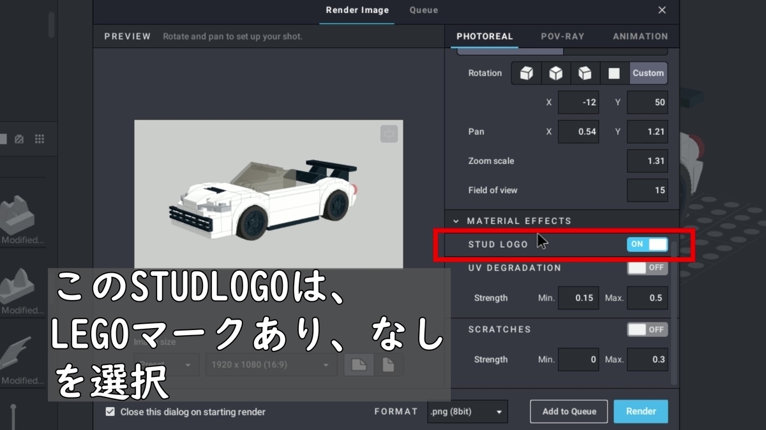Turn off the STUD LOGO toggle
766x430 pixels.
tap(647, 244)
